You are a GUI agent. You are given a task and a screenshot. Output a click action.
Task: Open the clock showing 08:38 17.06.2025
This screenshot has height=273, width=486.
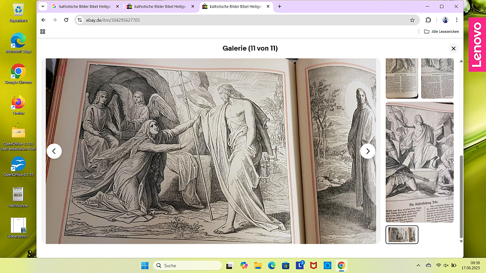point(471,265)
